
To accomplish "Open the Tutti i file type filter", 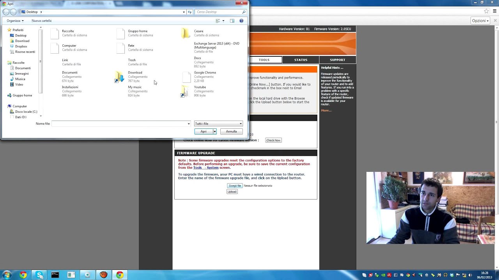I will click(x=218, y=124).
